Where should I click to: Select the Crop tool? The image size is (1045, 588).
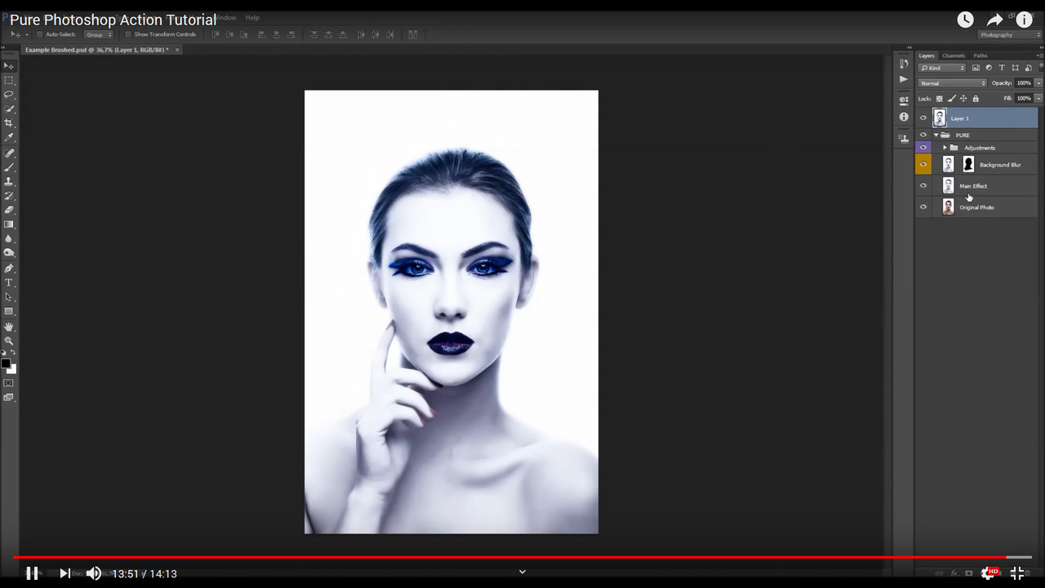pyautogui.click(x=9, y=123)
